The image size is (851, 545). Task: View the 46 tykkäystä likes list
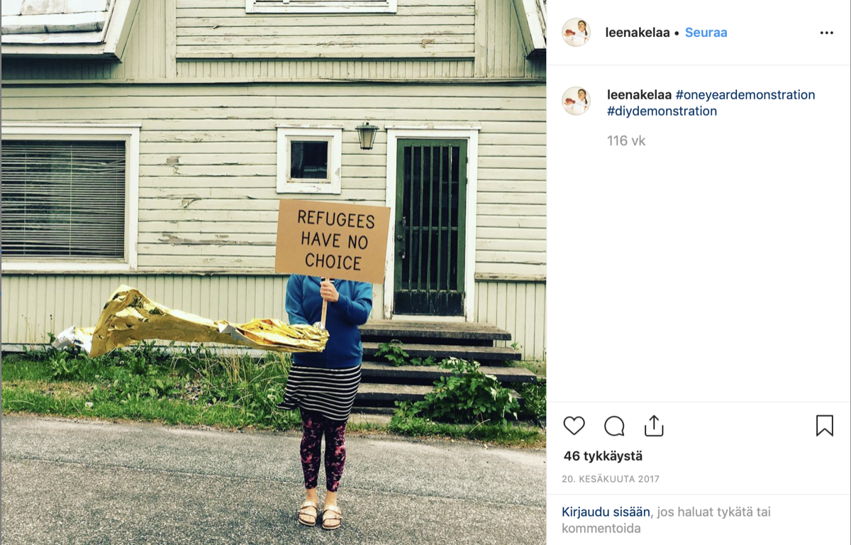(603, 456)
